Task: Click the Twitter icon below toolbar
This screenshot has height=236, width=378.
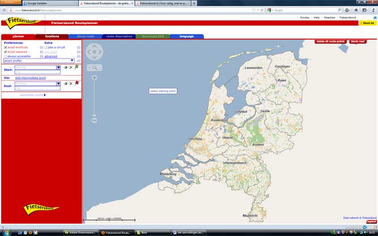Action: tap(375, 17)
